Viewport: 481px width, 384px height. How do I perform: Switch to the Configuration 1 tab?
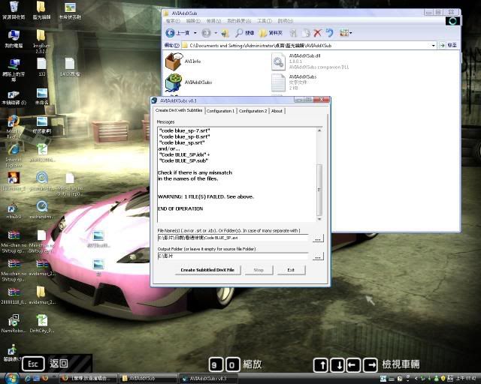click(220, 111)
